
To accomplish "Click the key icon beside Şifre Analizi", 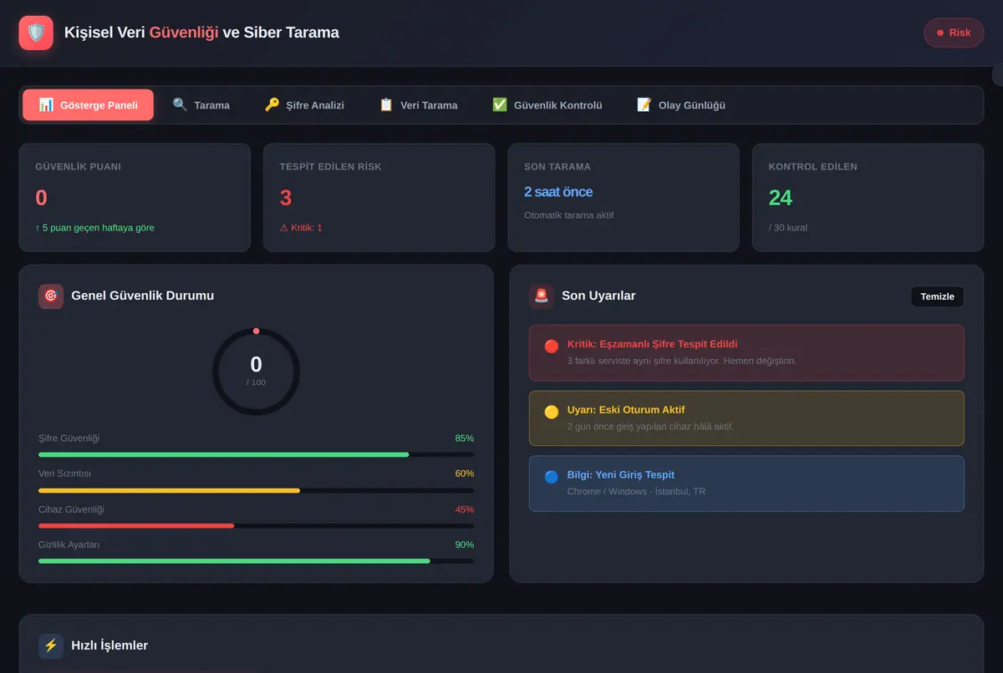I will click(272, 105).
